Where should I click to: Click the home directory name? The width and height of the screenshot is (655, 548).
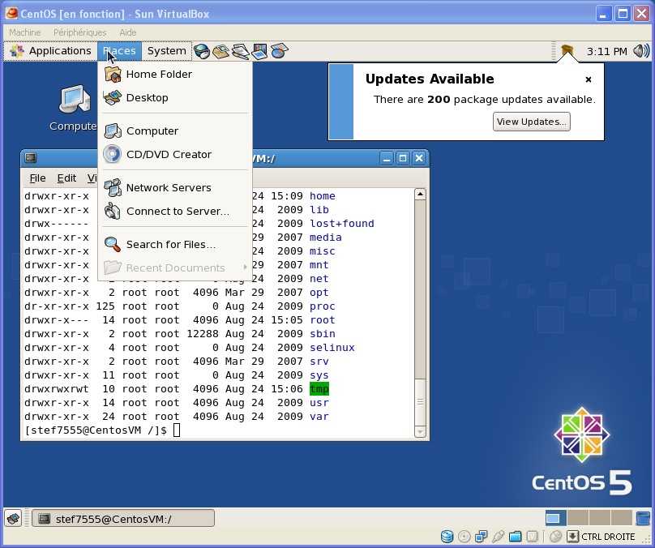click(x=323, y=196)
